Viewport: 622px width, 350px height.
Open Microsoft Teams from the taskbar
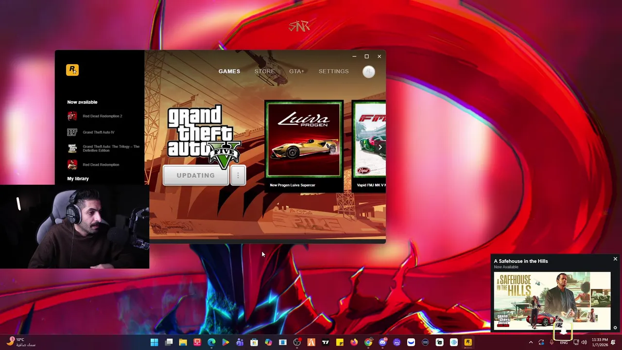coord(240,342)
